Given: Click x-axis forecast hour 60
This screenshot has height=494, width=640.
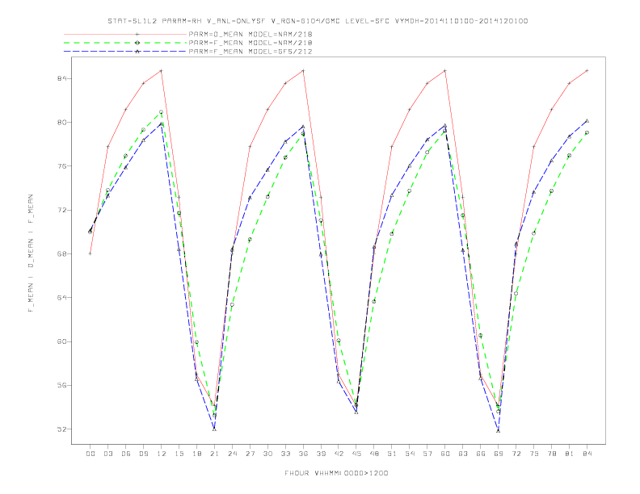Looking at the screenshot, I should point(445,454).
